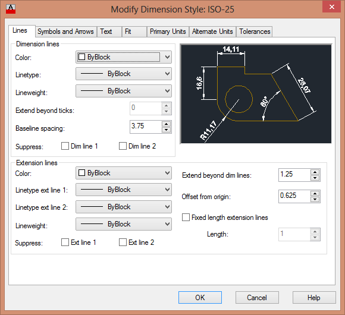Click the Cancel button
This screenshot has width=345, height=315.
(257, 298)
